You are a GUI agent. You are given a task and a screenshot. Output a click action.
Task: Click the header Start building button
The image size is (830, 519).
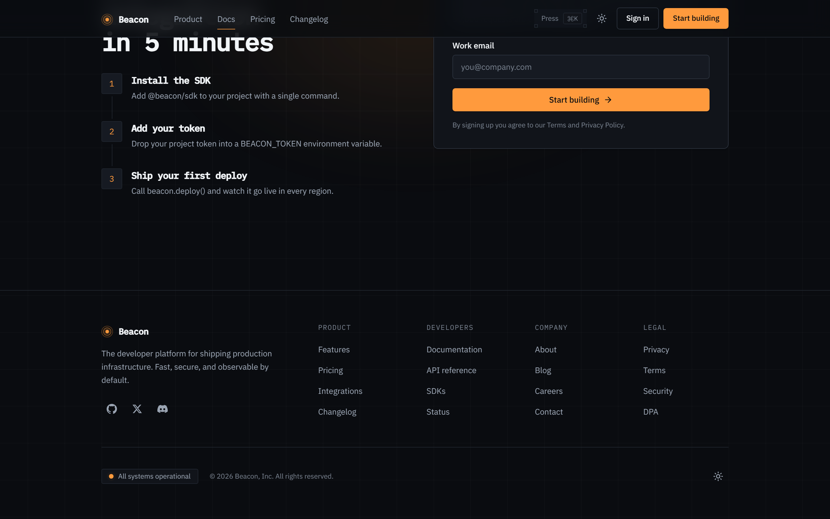(x=695, y=18)
